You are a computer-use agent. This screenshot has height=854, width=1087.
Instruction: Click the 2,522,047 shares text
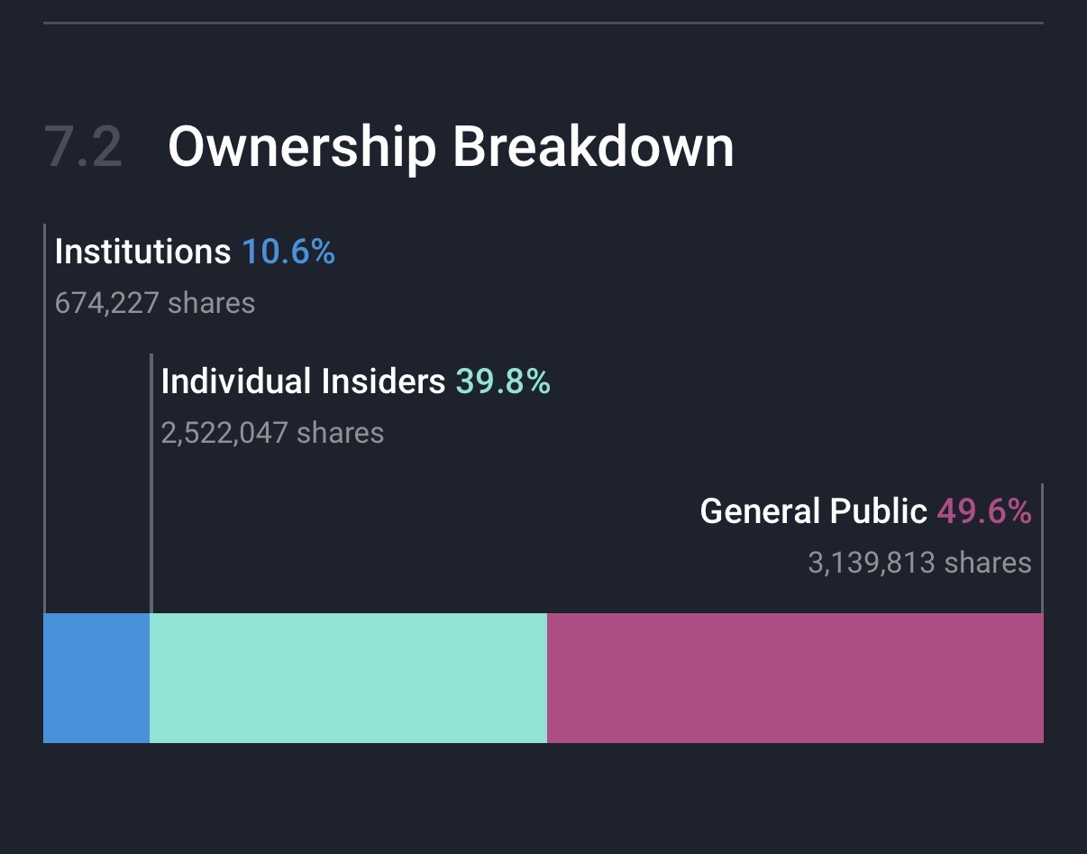click(x=272, y=433)
